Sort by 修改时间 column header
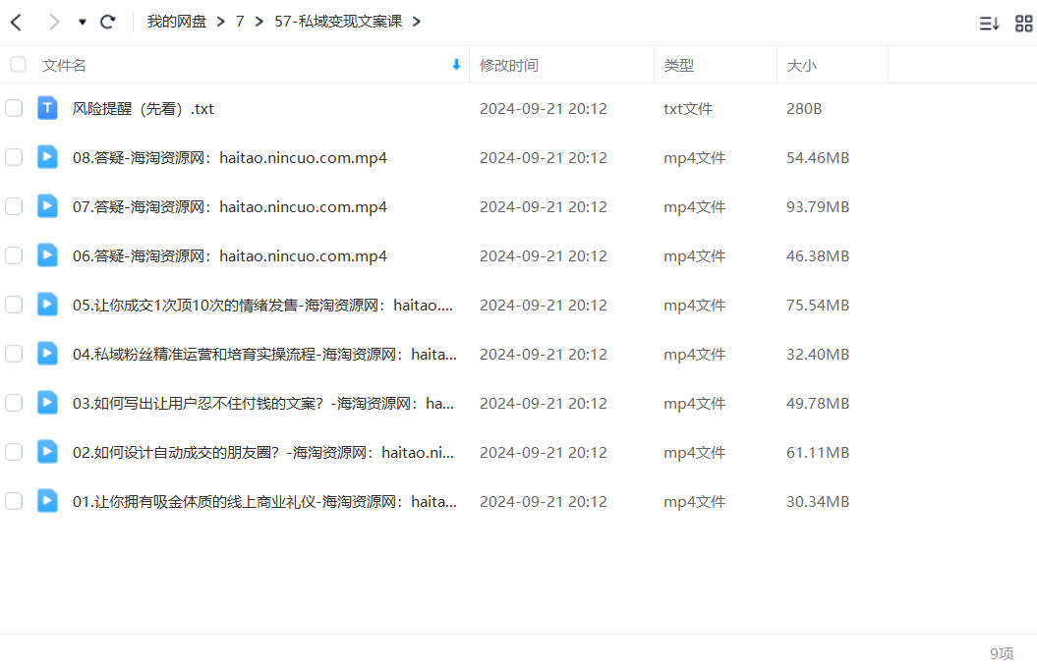The image size is (1037, 672). point(508,66)
